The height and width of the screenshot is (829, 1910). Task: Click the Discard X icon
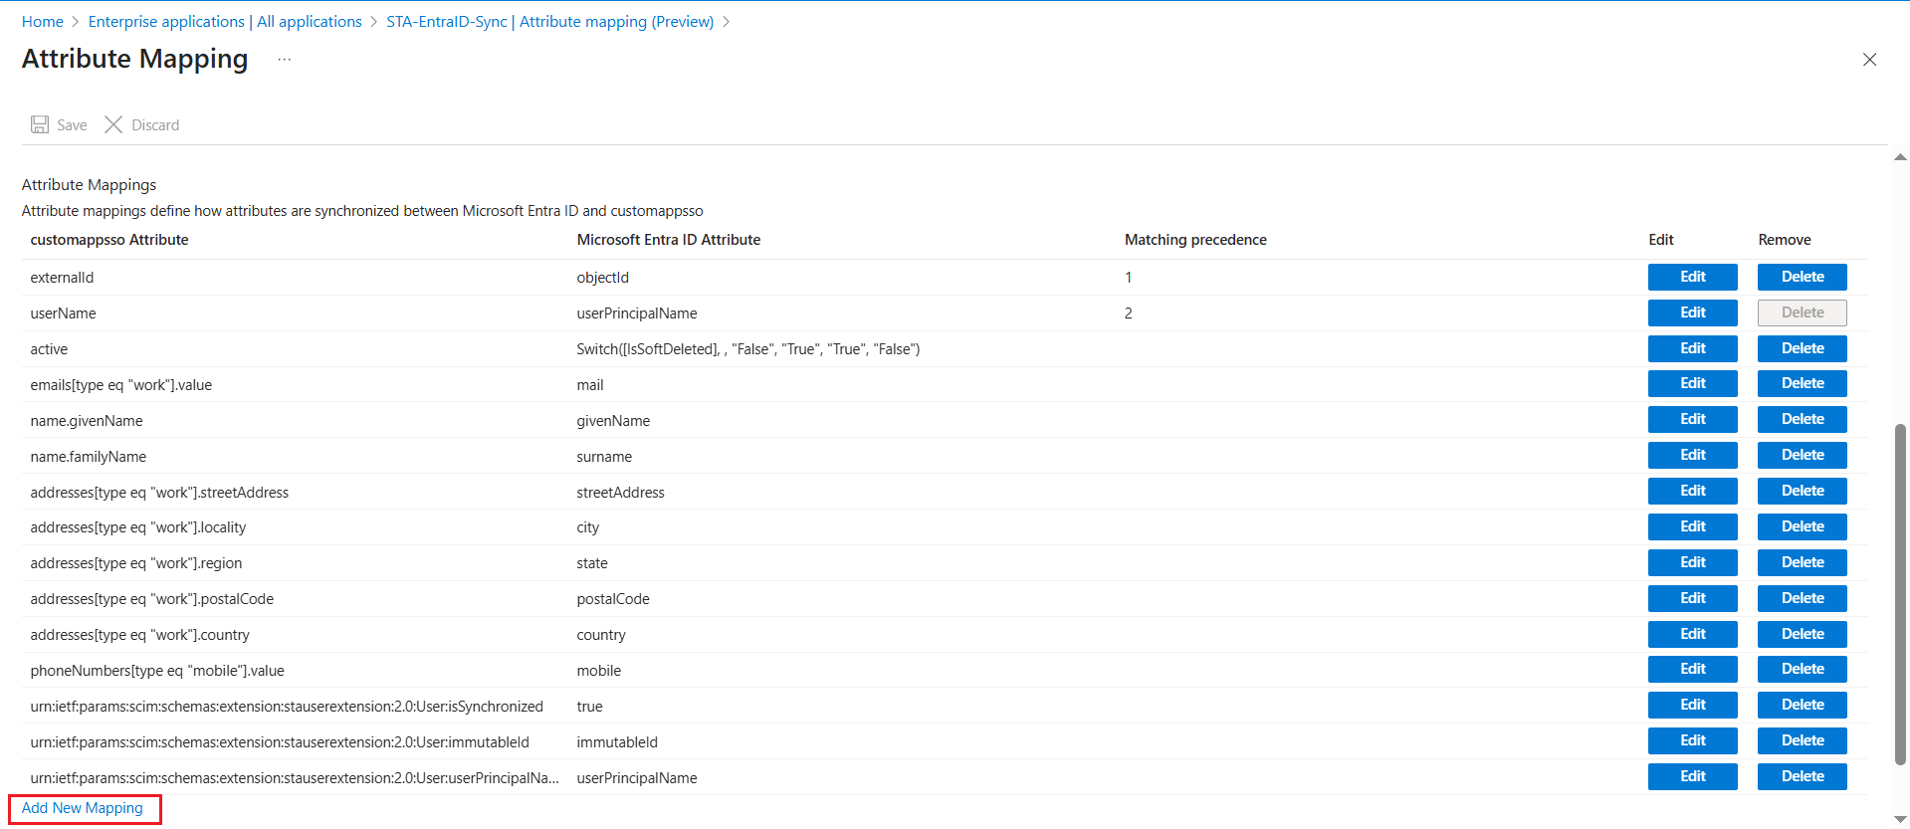pyautogui.click(x=113, y=124)
